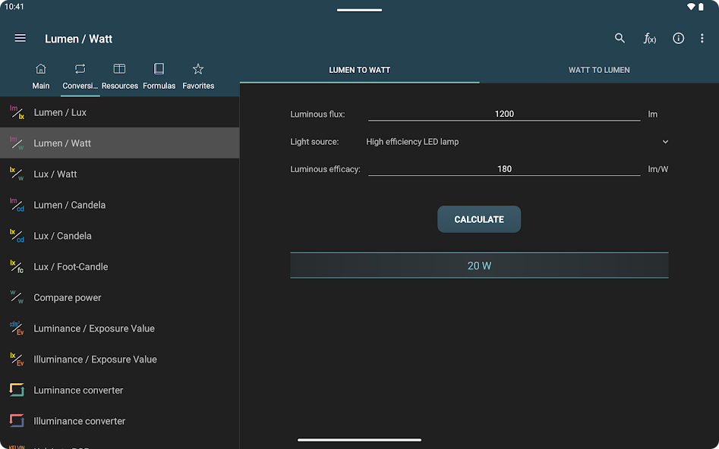The image size is (719, 449).
Task: Click the Lux / Candela lx-cd icon
Action: coord(17,236)
